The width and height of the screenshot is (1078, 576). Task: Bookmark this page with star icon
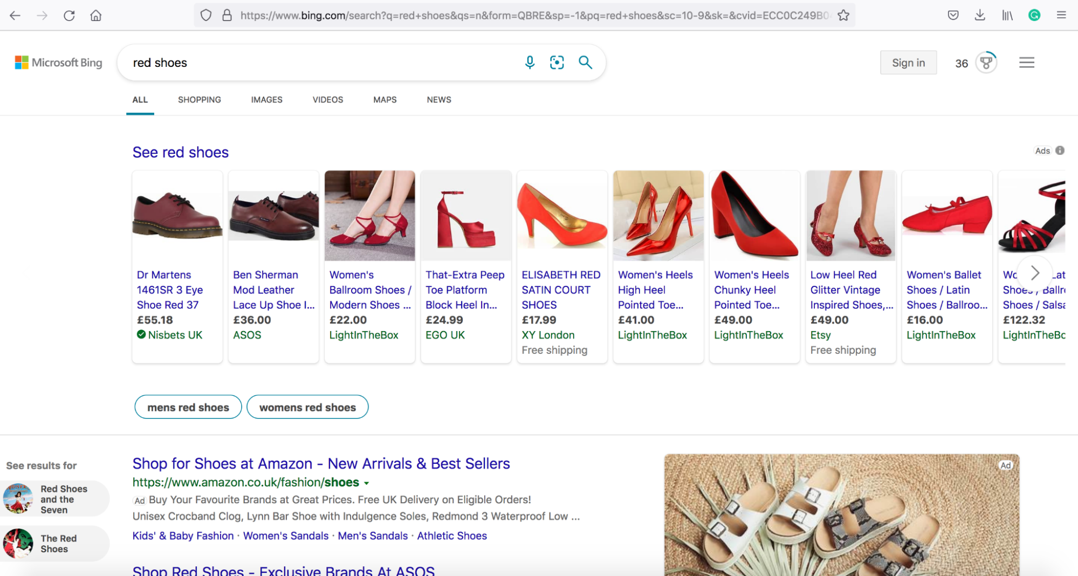(x=843, y=15)
